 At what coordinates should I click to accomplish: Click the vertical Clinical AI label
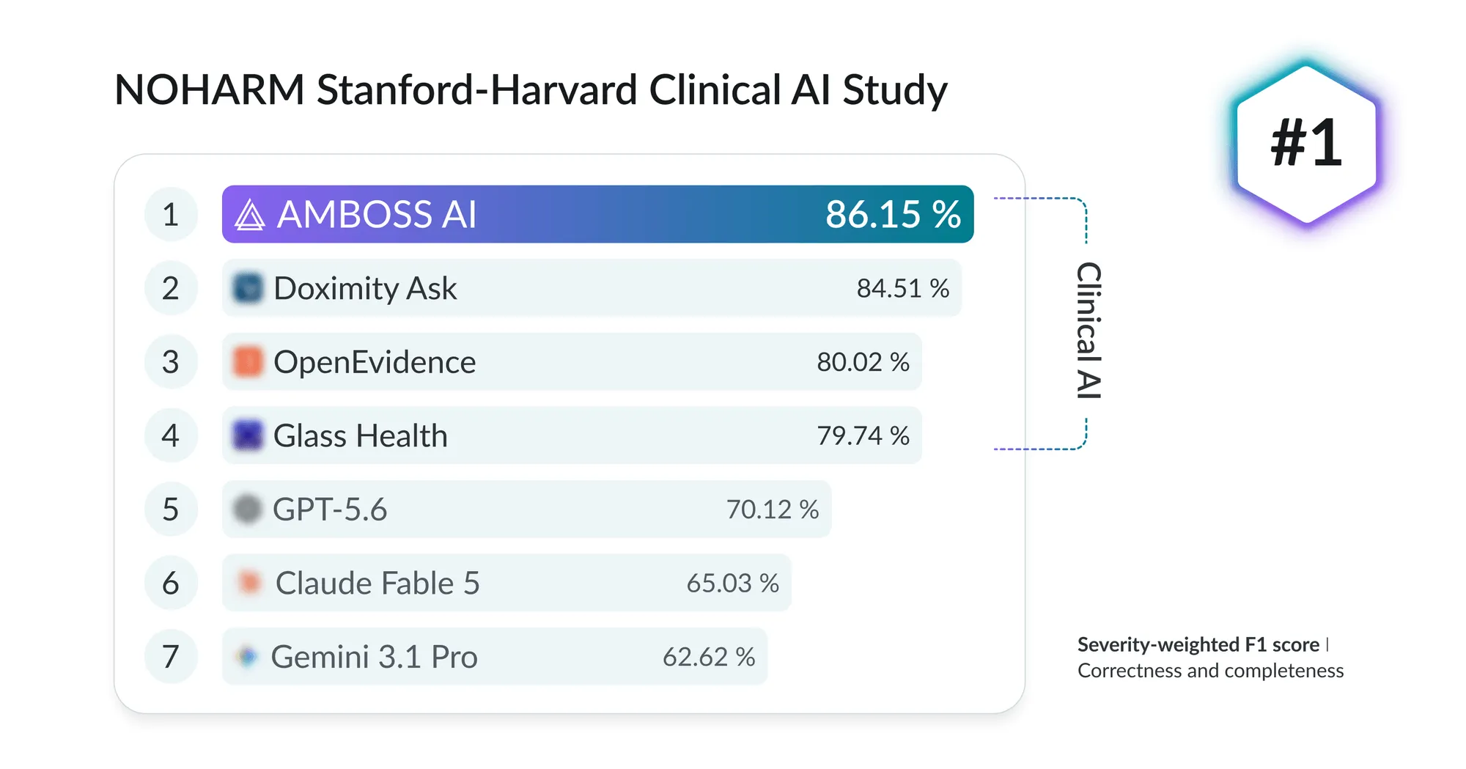click(1089, 331)
